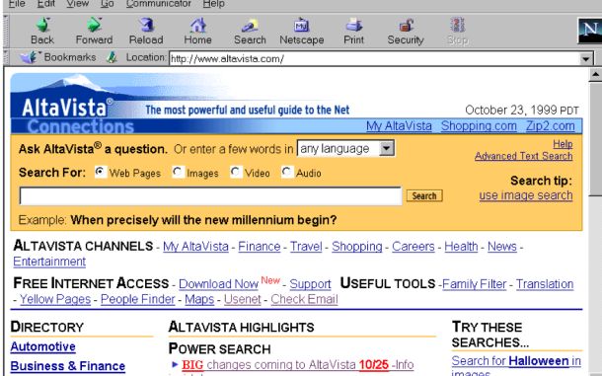This screenshot has height=376, width=602.
Task: Follow the use image search tip link
Action: click(x=526, y=195)
